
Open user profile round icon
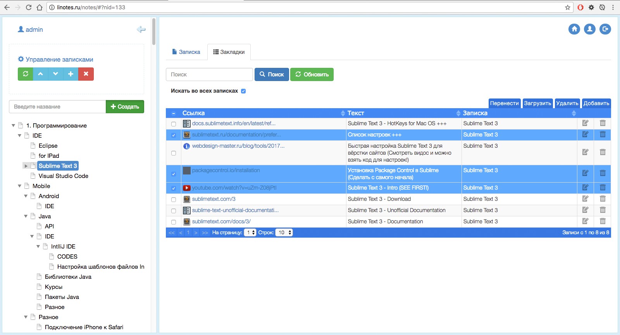point(590,29)
